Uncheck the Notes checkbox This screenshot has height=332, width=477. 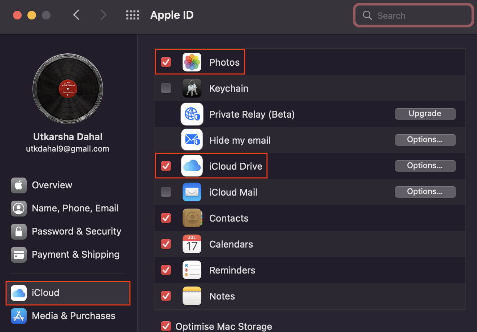coord(166,296)
